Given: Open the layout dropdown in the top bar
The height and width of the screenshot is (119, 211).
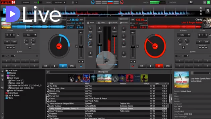Looking at the screenshot, I should 59,2.
